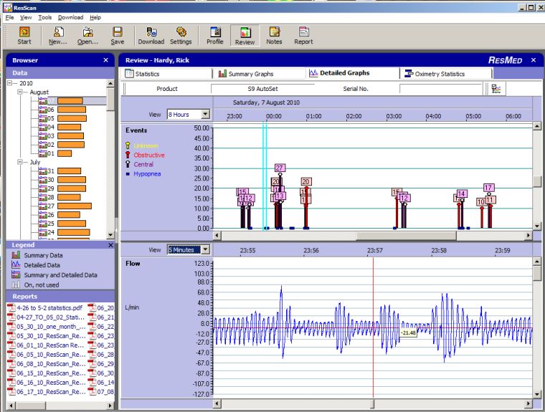Open the 5 Minutes view dropdown
The height and width of the screenshot is (412, 545).
point(205,250)
